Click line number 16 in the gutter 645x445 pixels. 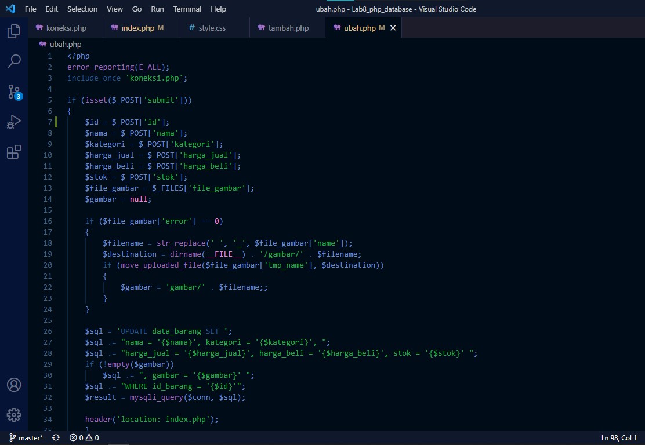(48, 221)
